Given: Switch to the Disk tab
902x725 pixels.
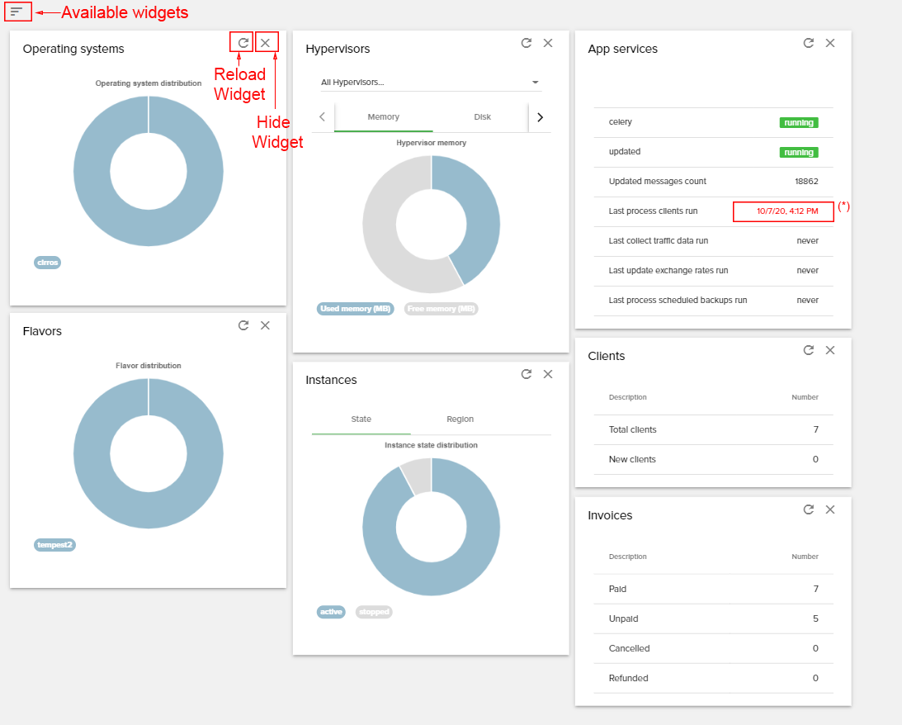Looking at the screenshot, I should click(482, 117).
